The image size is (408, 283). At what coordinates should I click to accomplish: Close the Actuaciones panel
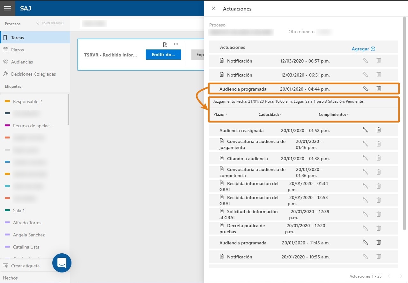tap(213, 9)
